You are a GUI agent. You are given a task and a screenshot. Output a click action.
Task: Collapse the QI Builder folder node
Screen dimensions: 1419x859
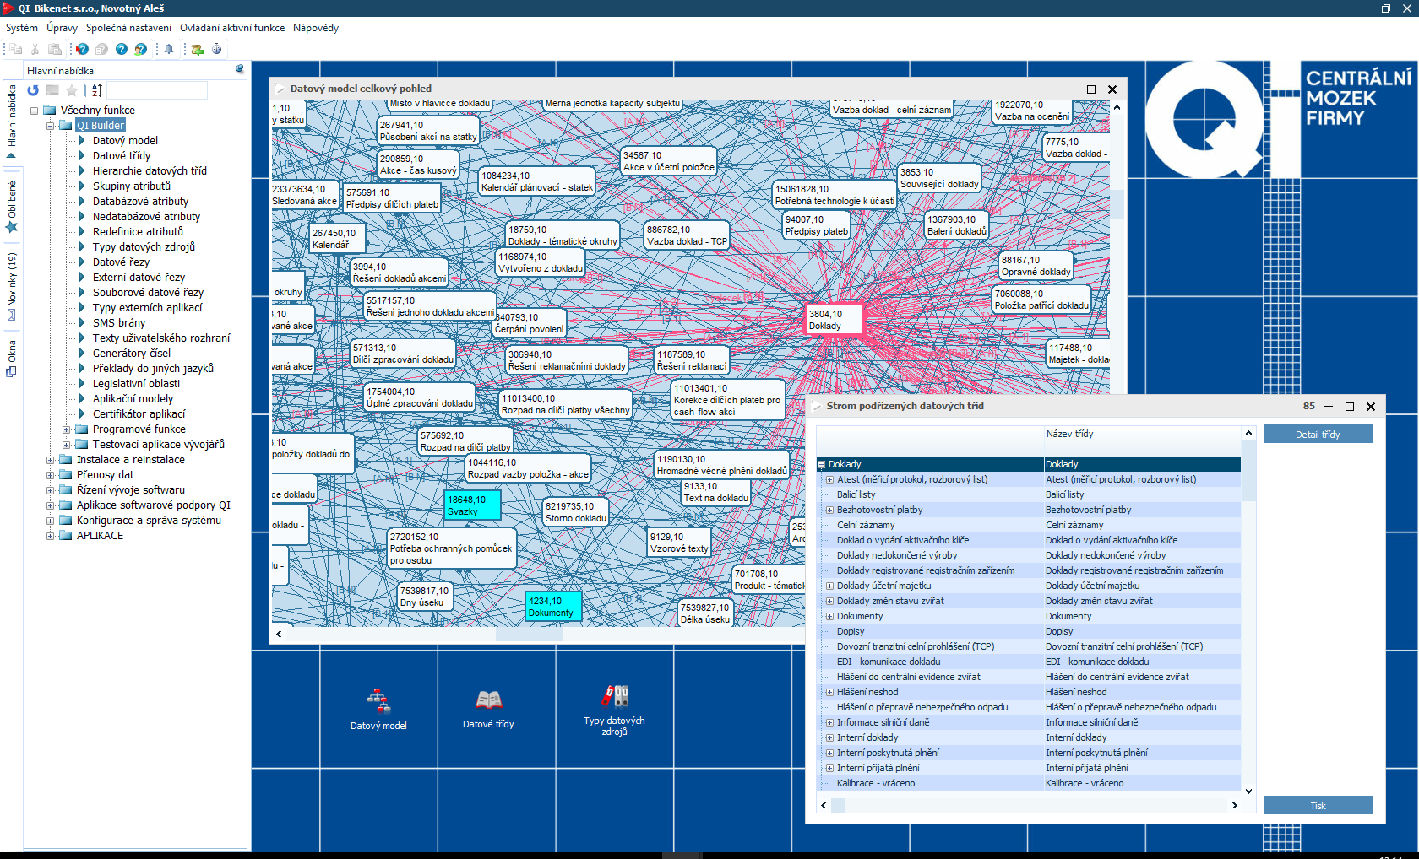(x=50, y=126)
